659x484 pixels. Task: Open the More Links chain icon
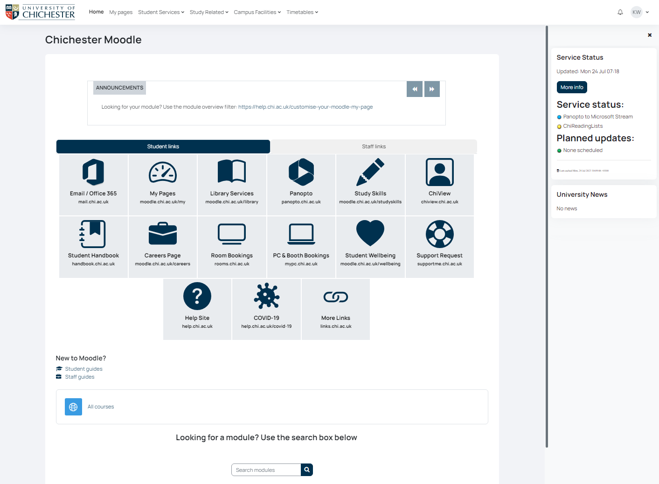point(336,297)
